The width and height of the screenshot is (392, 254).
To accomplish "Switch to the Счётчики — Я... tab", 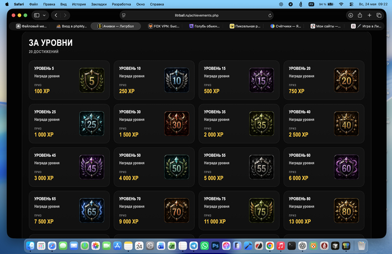I will point(286,26).
